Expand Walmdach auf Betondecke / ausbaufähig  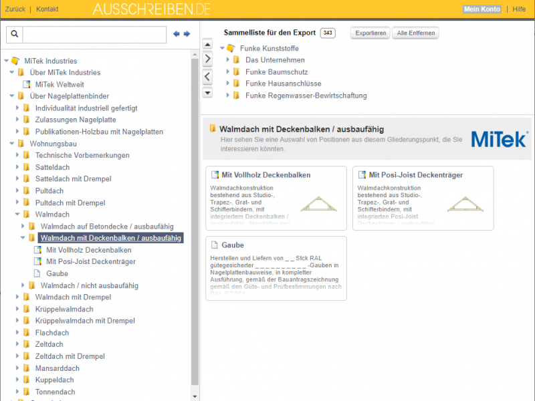[23, 226]
